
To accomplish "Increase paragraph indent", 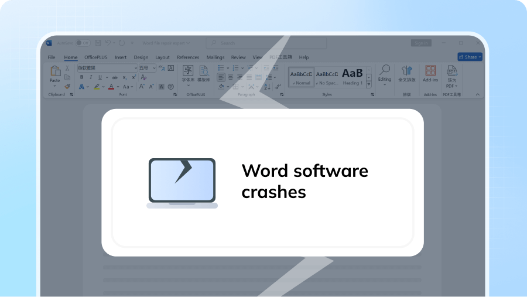I will (276, 68).
